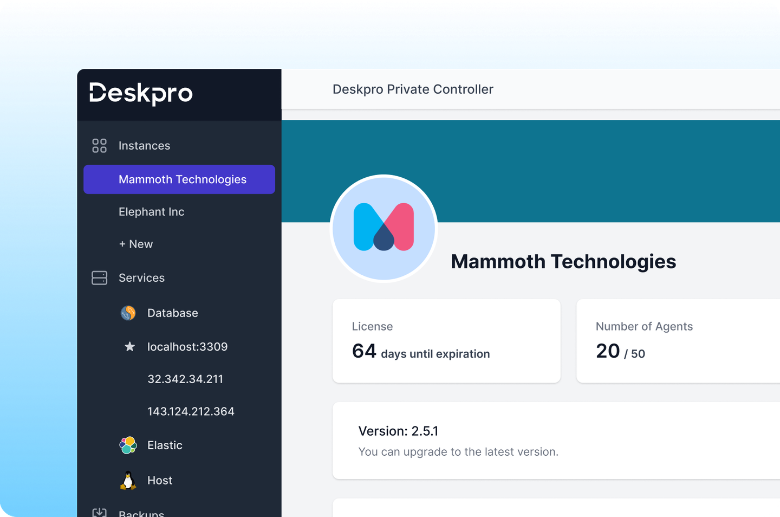Open the Host service
780x517 pixels.
[160, 480]
